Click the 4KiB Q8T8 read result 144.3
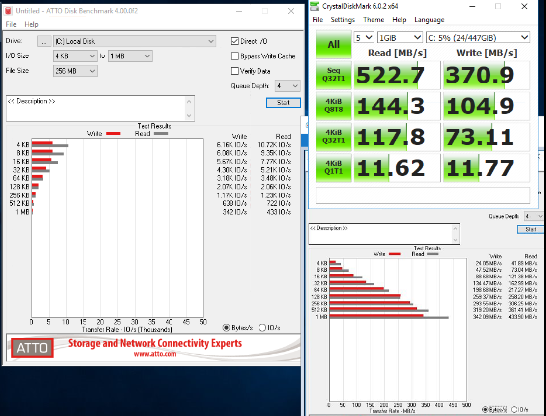The image size is (546, 416). pos(397,106)
